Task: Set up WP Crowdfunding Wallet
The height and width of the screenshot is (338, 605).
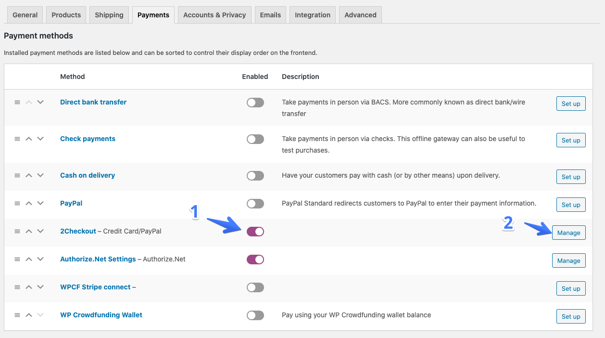Action: click(x=571, y=316)
